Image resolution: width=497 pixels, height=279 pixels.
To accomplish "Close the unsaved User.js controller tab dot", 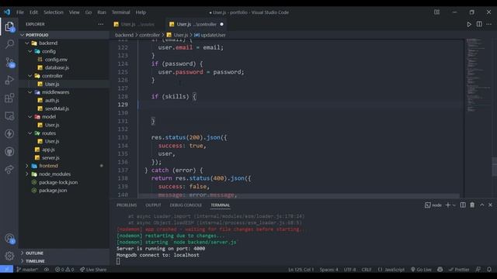I will click(x=221, y=24).
